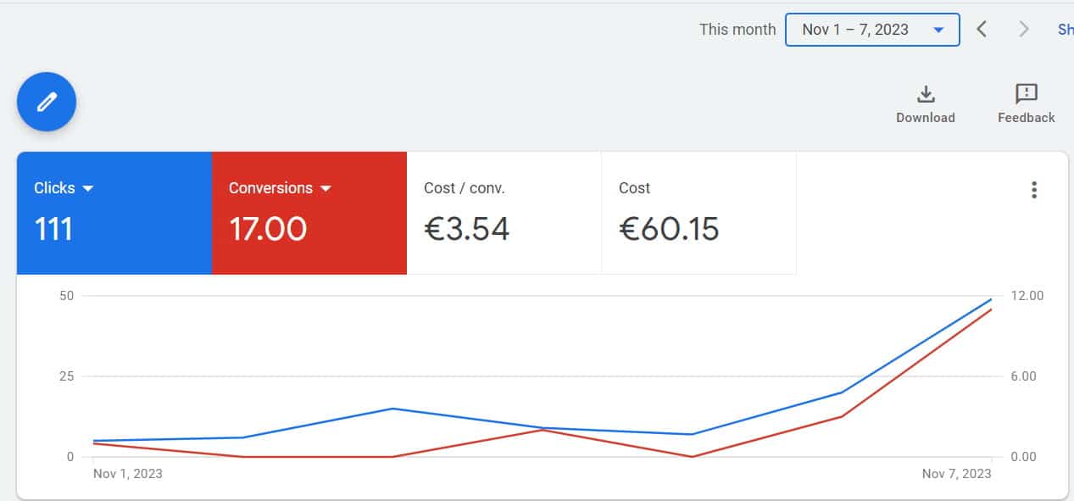Click the Nov 1, 2023 axis label
The image size is (1074, 501).
coord(127,474)
